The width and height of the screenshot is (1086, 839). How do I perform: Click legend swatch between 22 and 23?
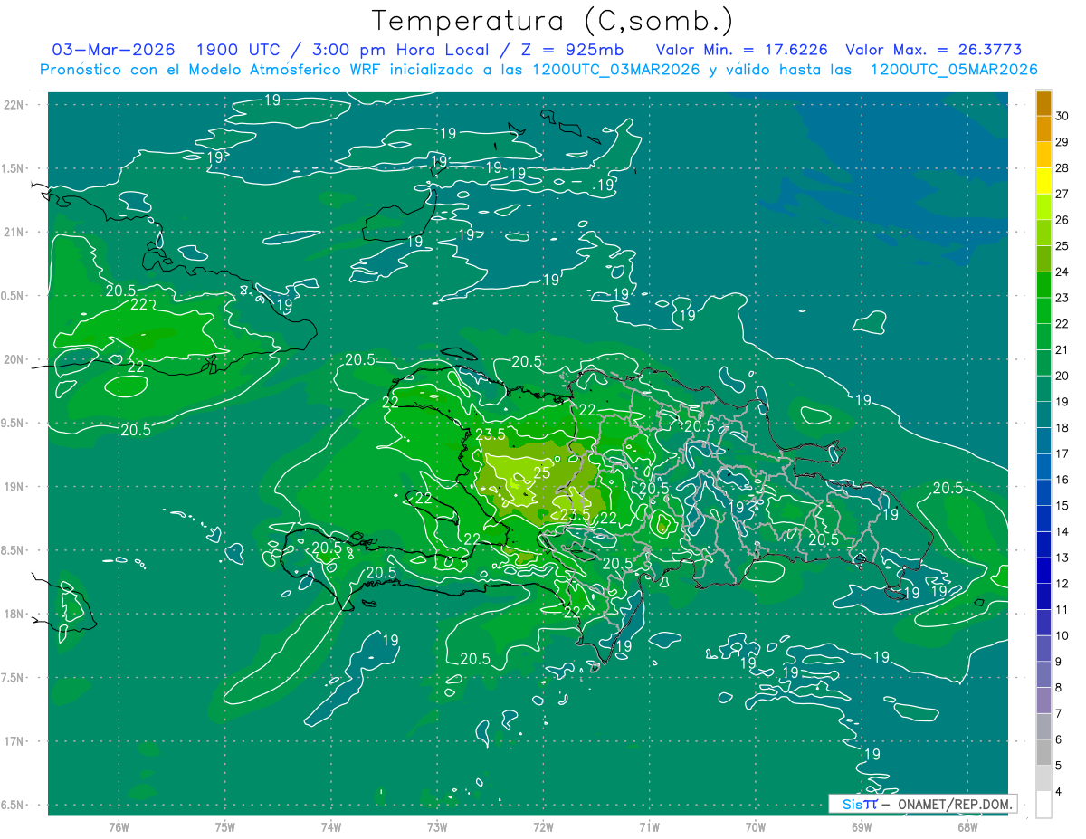click(x=1043, y=310)
